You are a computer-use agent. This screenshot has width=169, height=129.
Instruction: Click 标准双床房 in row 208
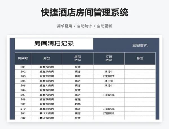point(46,100)
